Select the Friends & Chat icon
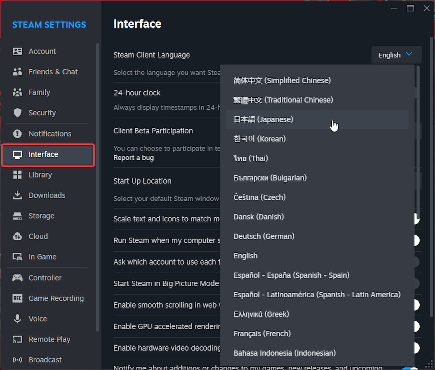This screenshot has height=370, width=435. click(x=17, y=72)
